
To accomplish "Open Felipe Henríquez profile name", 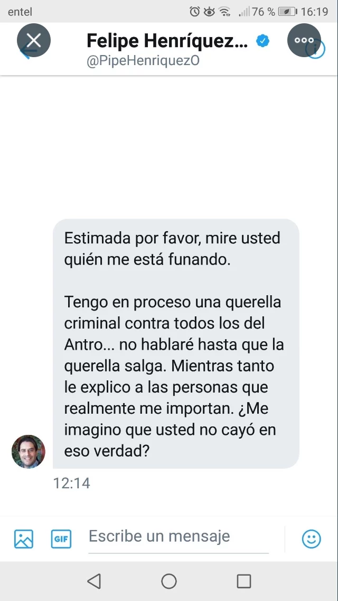I will 167,41.
